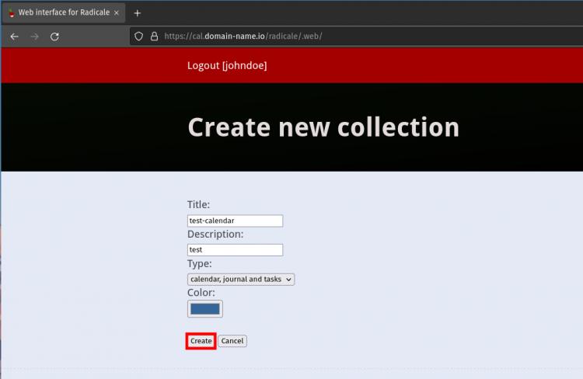583x379 pixels.
Task: Click the 'Color:' label text
Action: click(201, 293)
